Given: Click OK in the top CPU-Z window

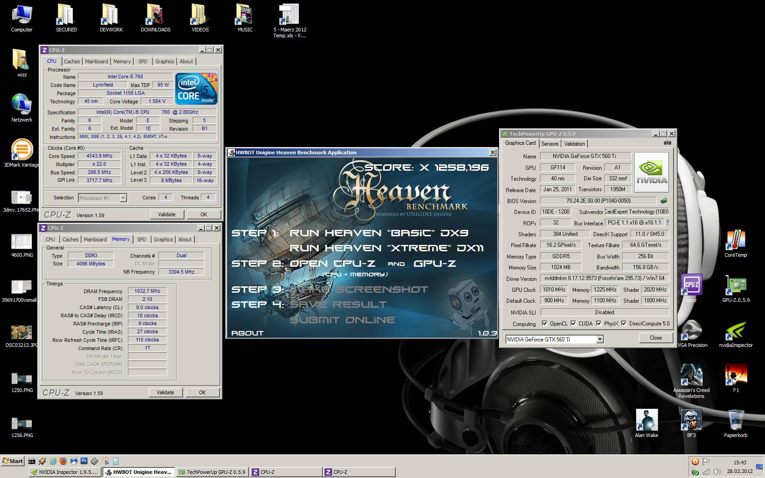Looking at the screenshot, I should [204, 214].
